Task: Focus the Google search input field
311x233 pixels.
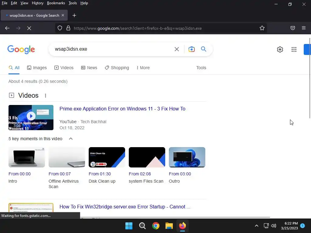Action: click(112, 49)
